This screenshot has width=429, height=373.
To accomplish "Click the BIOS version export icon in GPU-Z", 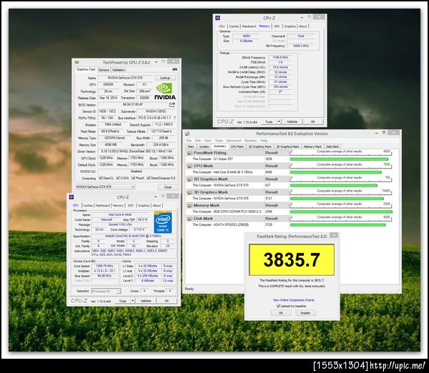I will tap(172, 104).
